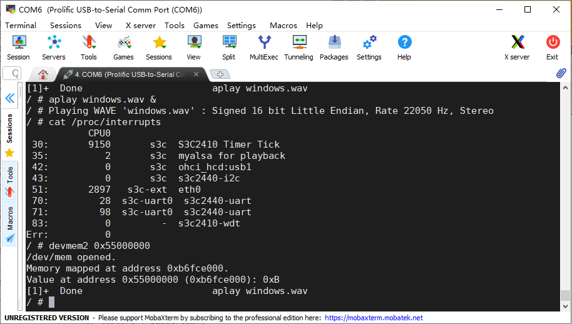
Task: Click the 's3c2410-wdt' text
Action: [x=209, y=223]
